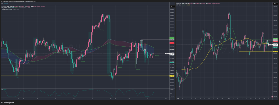The image size is (279, 105).
Task: Click the TradingView logo at bottom left
Action: coord(7,103)
